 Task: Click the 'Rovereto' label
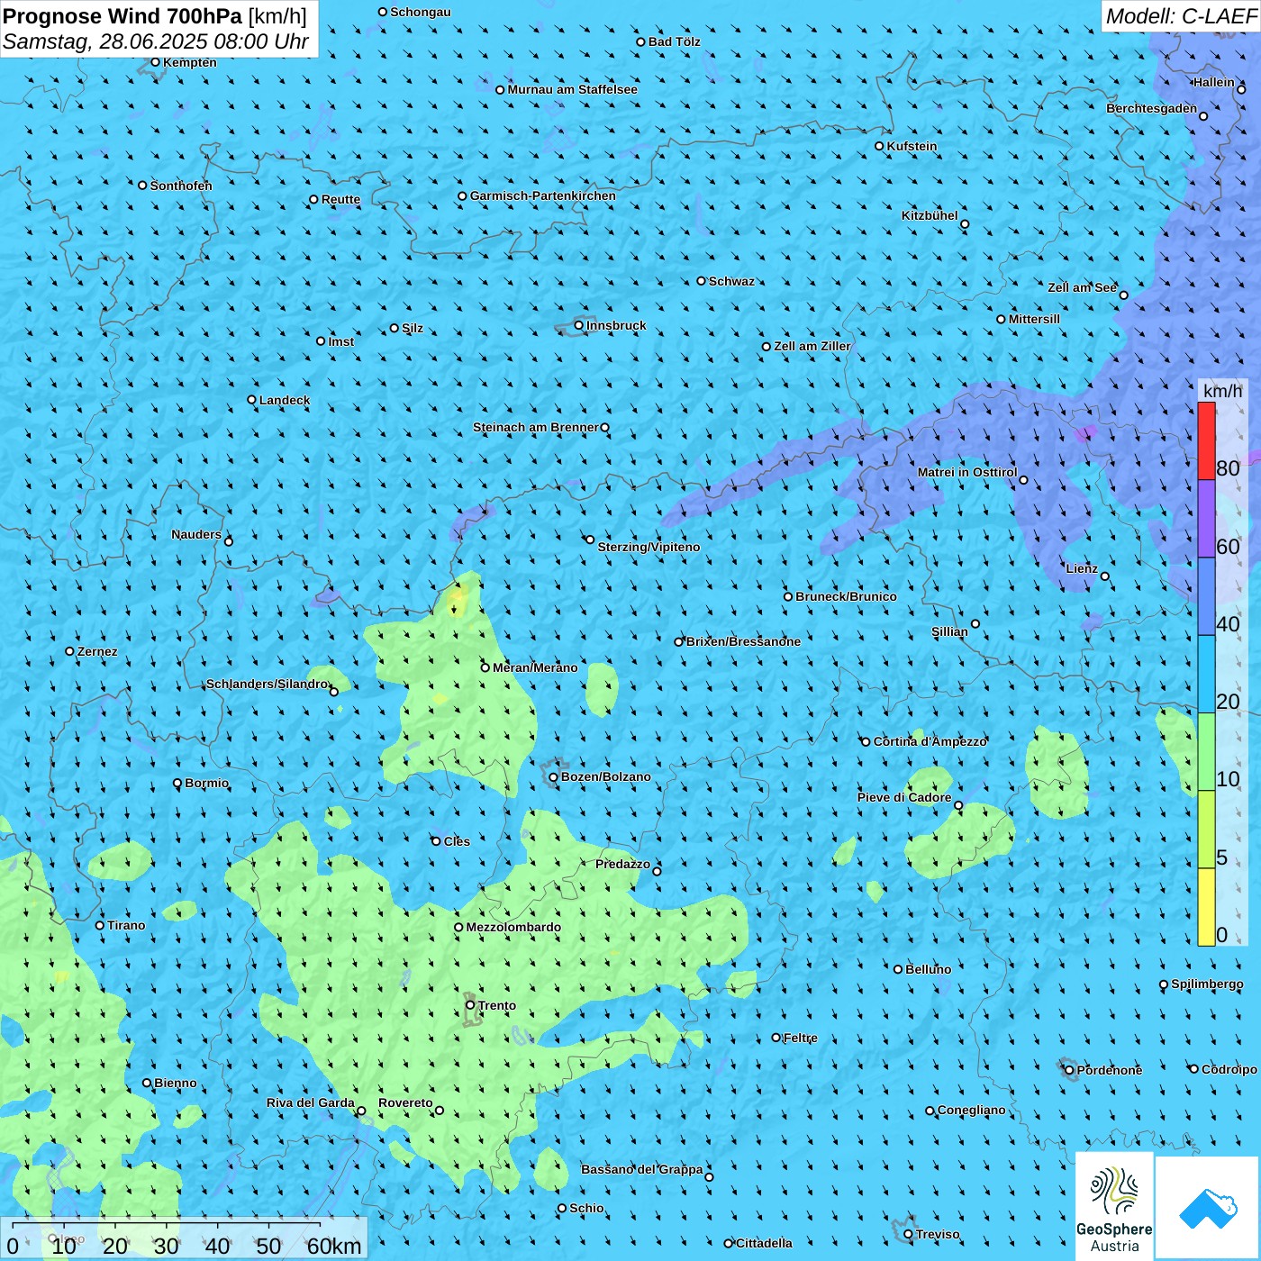click(405, 1102)
